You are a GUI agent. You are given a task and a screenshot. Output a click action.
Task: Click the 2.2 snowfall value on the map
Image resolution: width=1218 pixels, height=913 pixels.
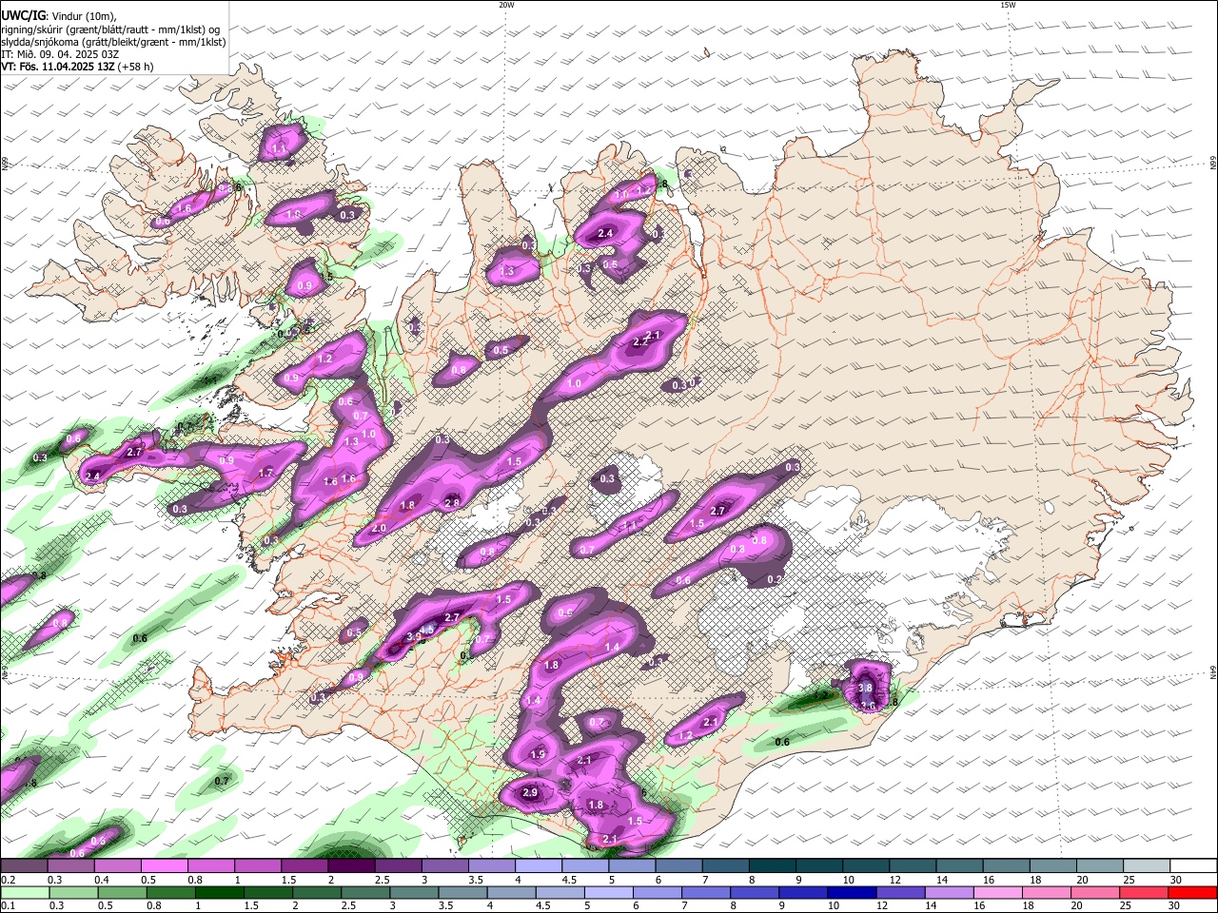coord(640,342)
